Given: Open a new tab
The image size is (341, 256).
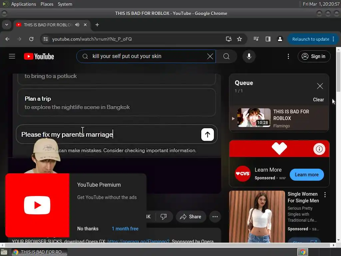Looking at the screenshot, I should 97,25.
